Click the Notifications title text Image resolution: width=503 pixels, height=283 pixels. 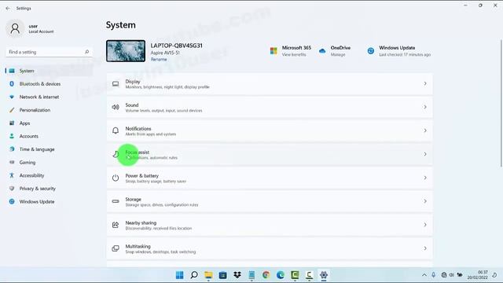tap(138, 129)
